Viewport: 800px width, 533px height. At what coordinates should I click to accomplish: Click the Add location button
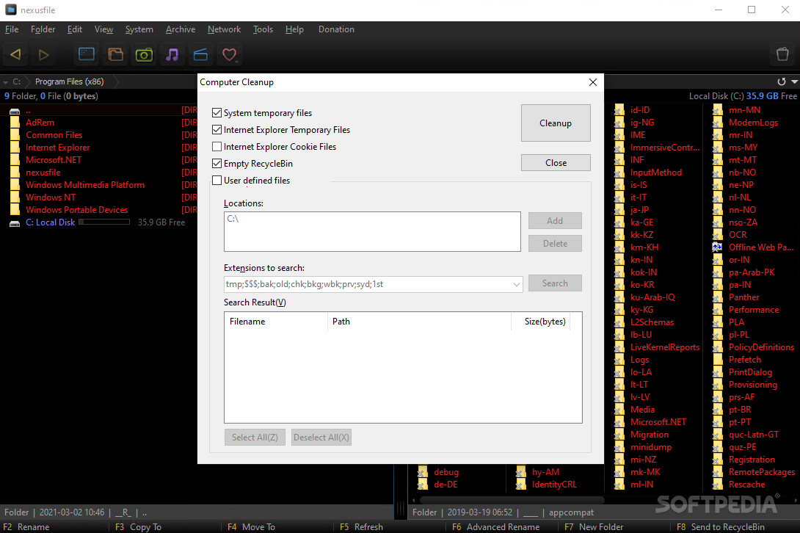point(555,220)
